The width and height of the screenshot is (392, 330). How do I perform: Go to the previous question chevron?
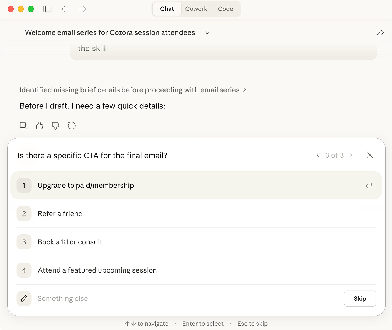coord(318,155)
